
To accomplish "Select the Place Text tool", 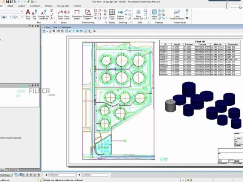I will 28,14.
